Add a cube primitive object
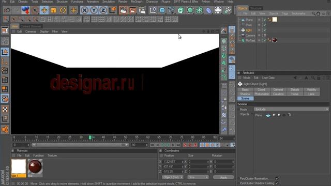This screenshot has height=186, width=331. [x=162, y=10]
